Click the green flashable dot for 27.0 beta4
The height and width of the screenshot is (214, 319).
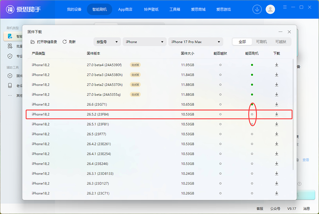point(252,65)
